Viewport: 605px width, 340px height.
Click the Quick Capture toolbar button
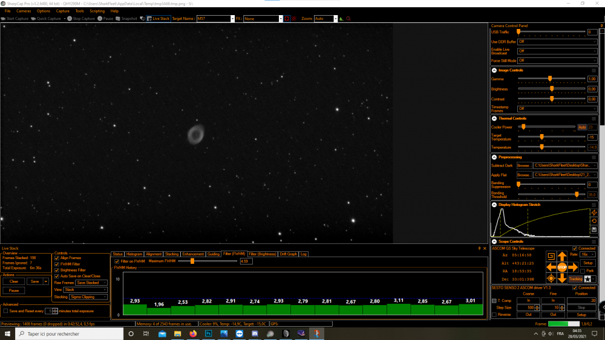(x=47, y=19)
